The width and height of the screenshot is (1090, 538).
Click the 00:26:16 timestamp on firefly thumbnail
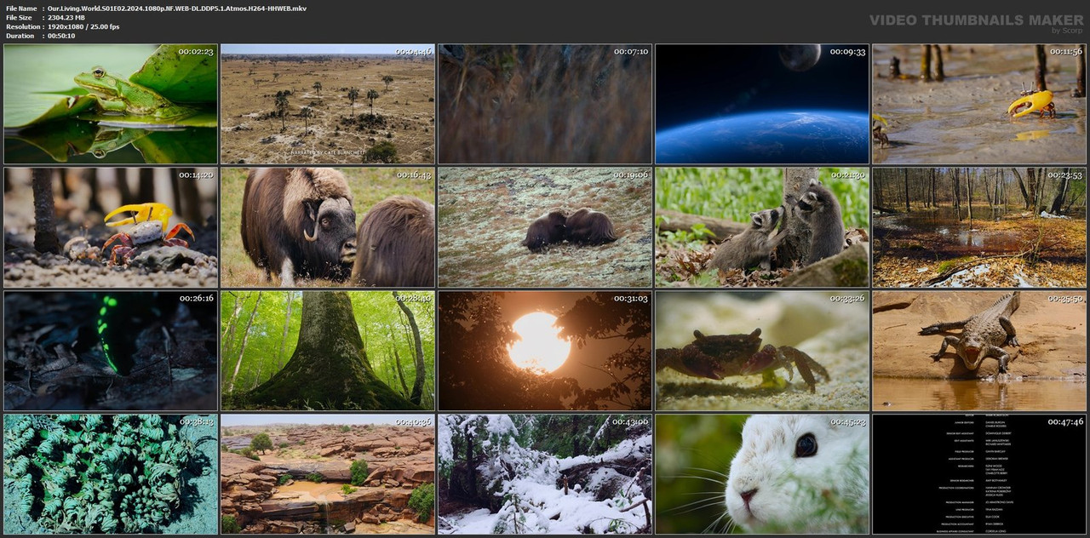(x=196, y=299)
